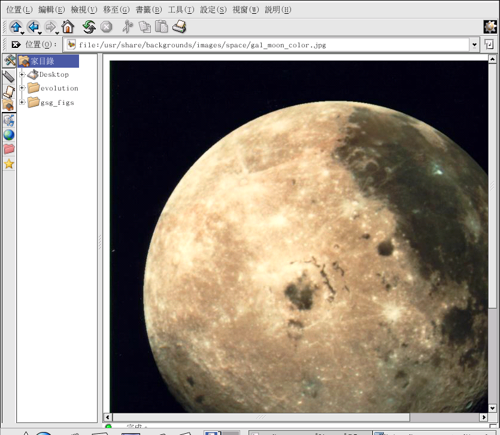This screenshot has height=435, width=500.
Task: Expand the evolution folder in the tree
Action: coord(23,88)
